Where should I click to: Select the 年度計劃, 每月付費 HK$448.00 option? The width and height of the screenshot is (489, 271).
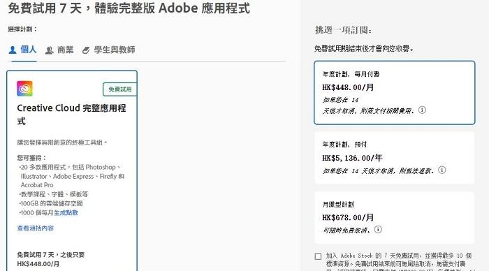[395, 93]
